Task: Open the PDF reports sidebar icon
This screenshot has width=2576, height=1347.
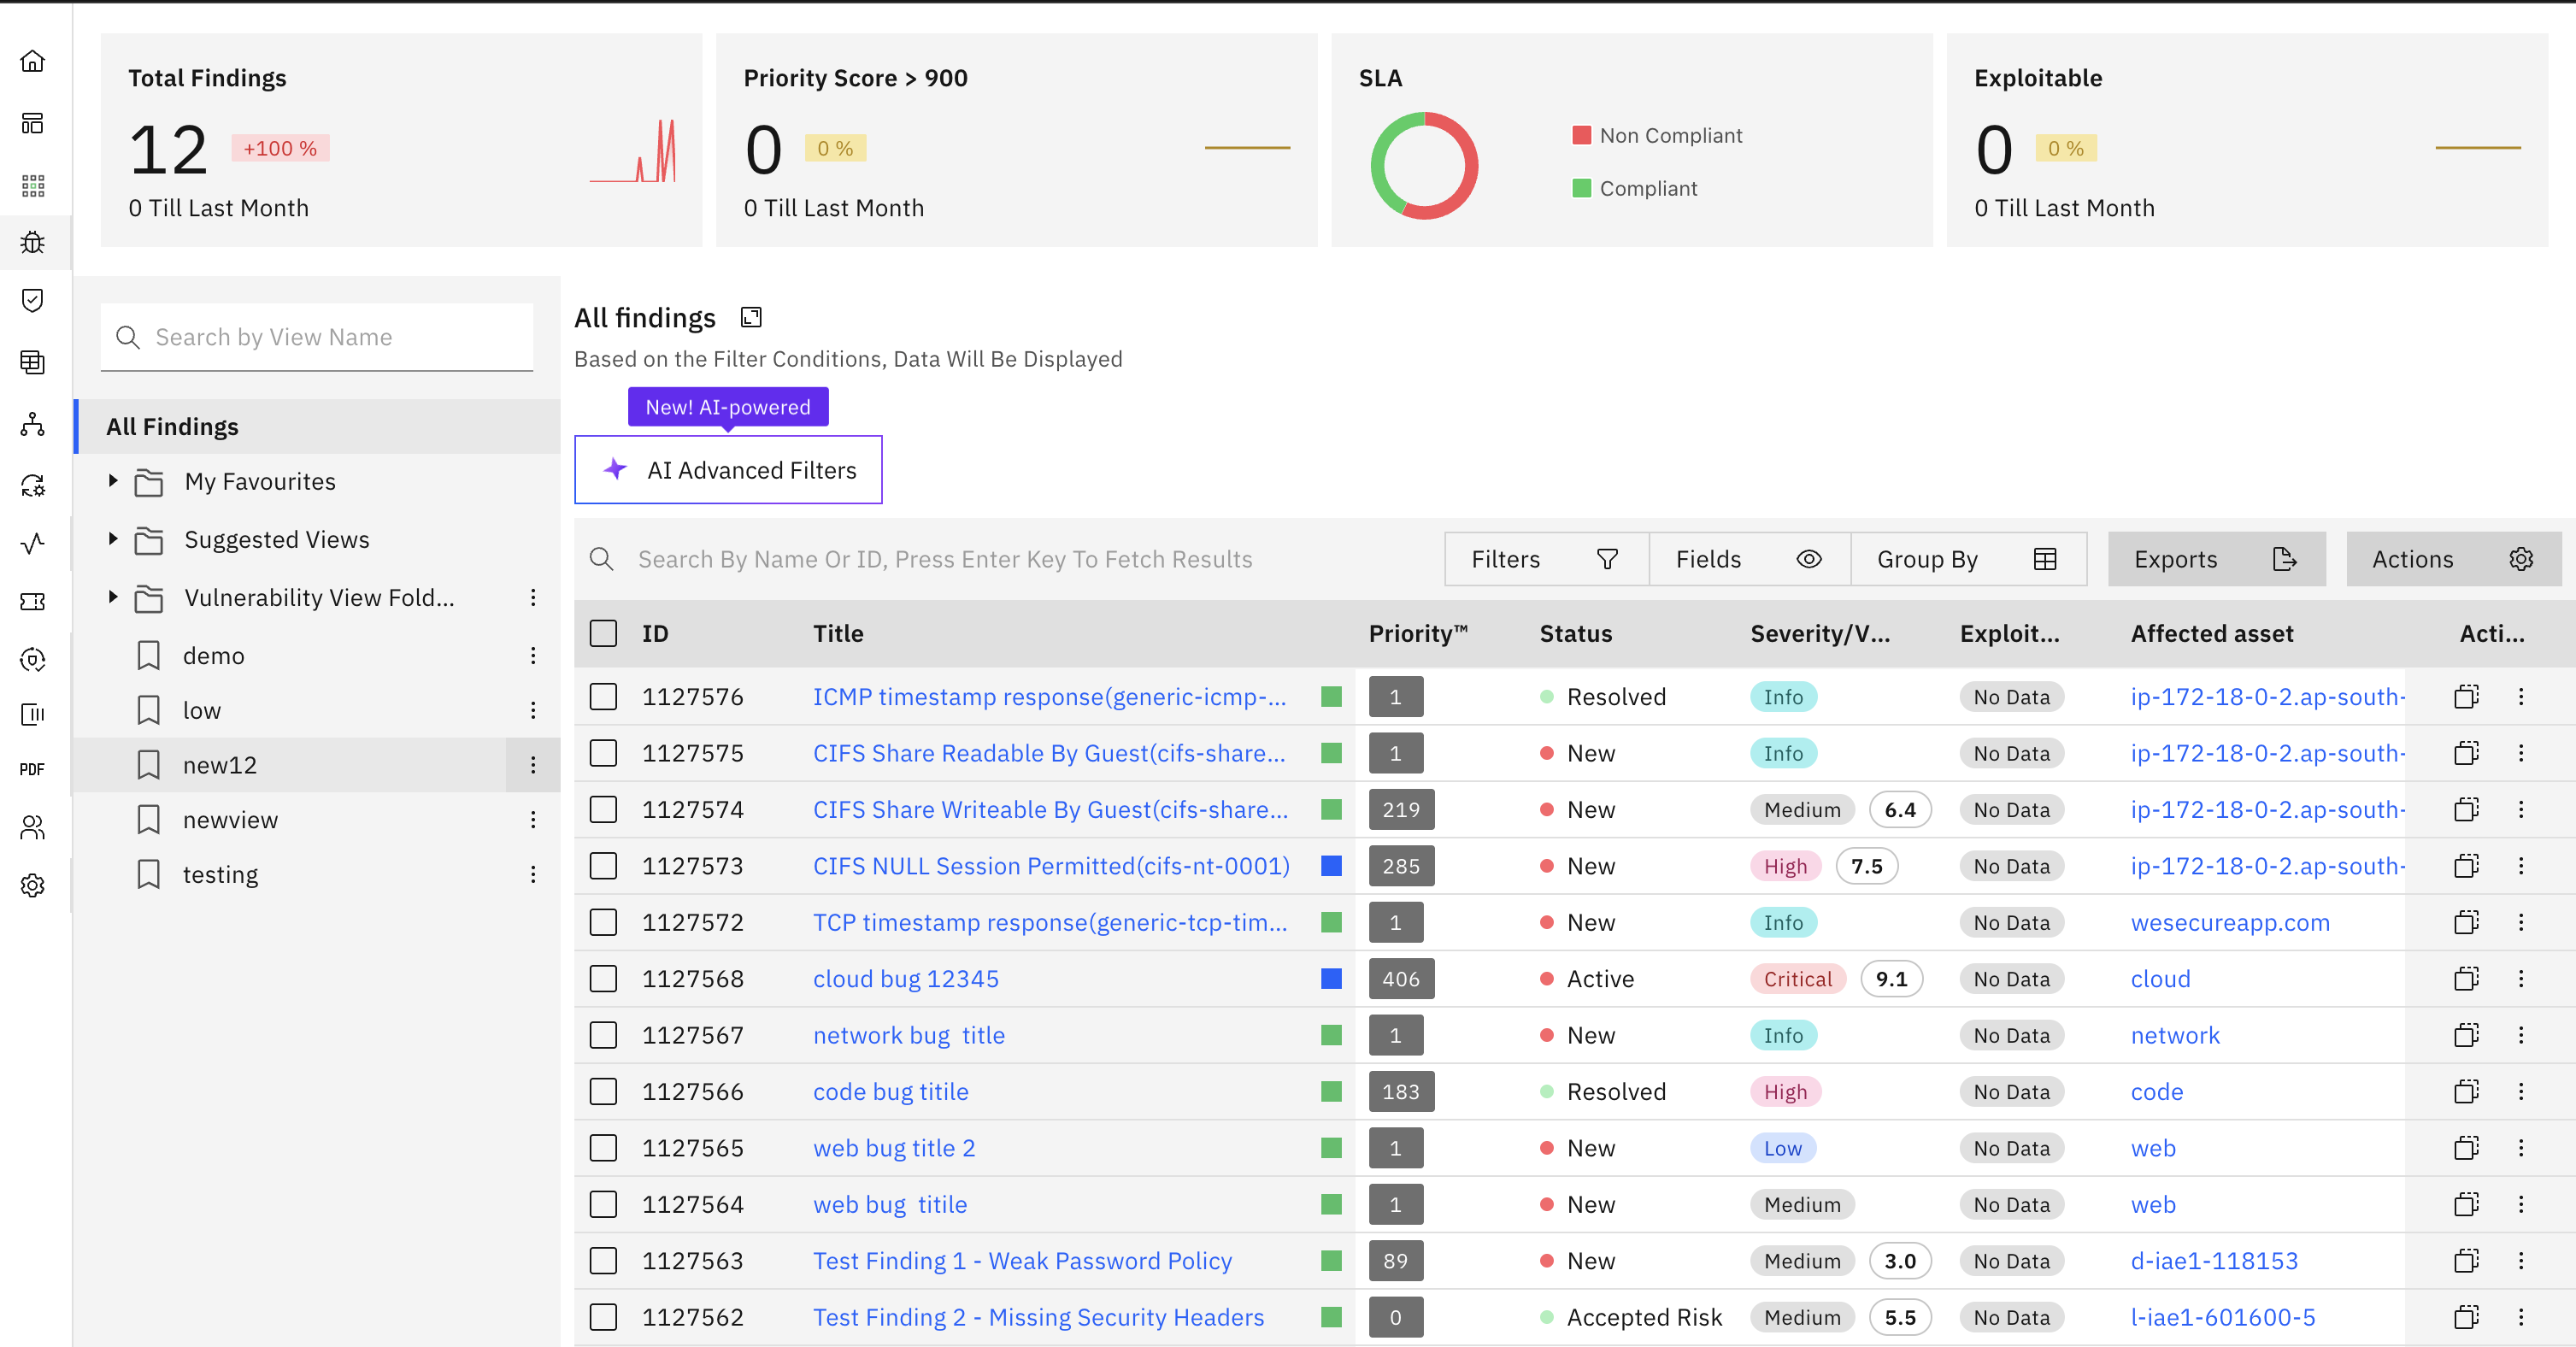Action: click(x=32, y=769)
